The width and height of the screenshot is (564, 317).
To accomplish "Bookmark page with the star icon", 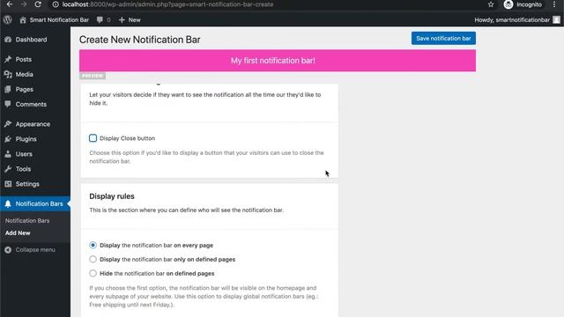I will 491,4.
